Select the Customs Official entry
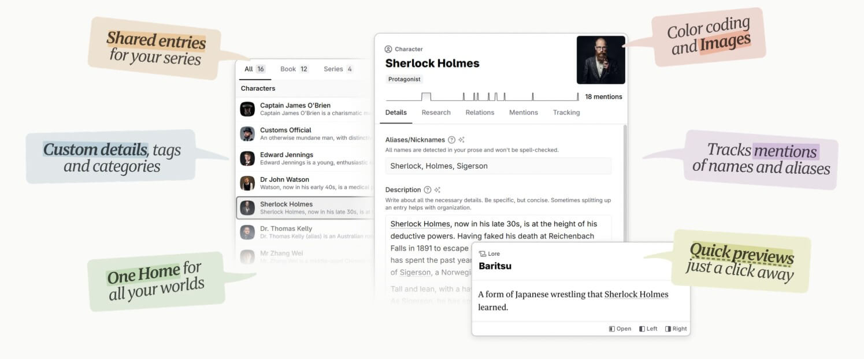 (x=306, y=134)
